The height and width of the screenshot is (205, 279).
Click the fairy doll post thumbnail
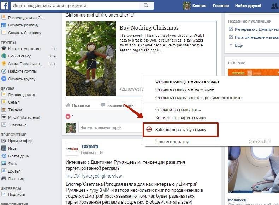coord(91,59)
